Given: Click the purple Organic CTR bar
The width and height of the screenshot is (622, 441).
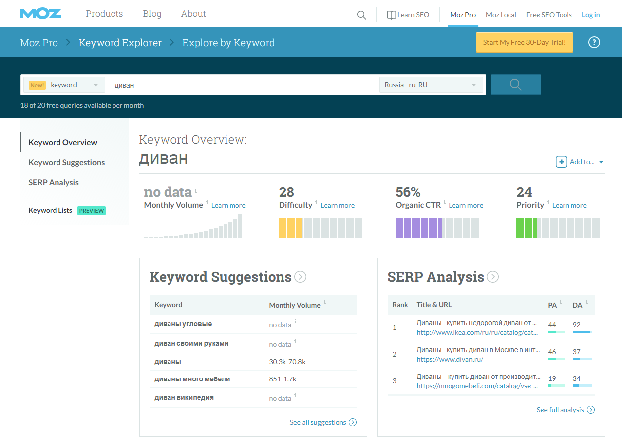Looking at the screenshot, I should tap(419, 228).
